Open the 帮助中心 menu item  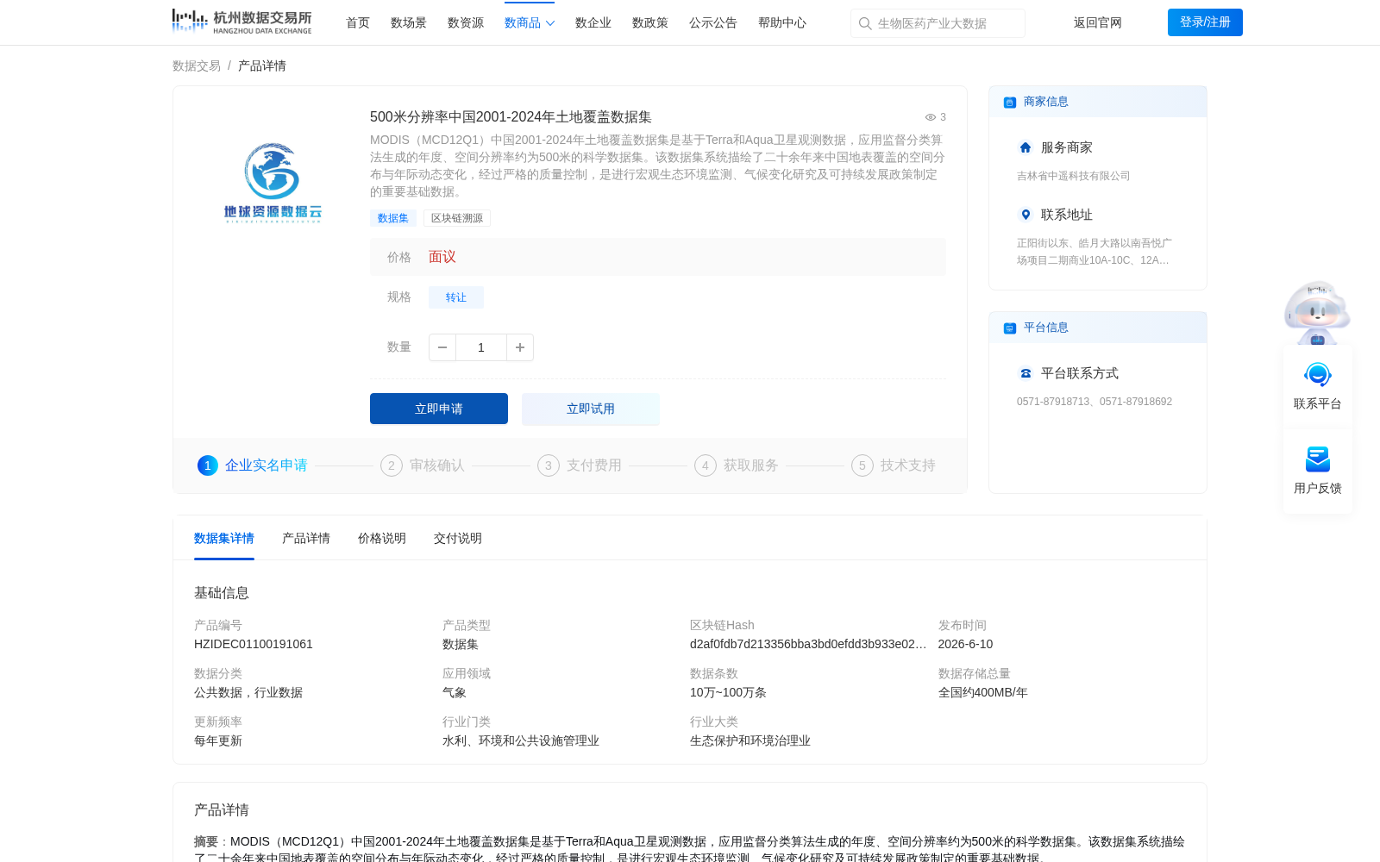[782, 22]
